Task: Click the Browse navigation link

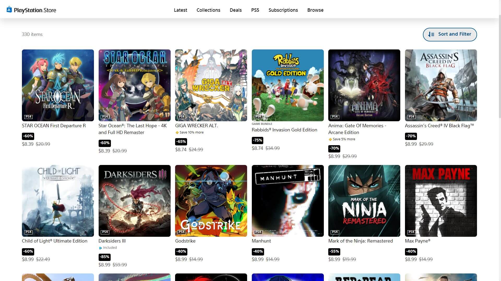Action: (x=315, y=10)
